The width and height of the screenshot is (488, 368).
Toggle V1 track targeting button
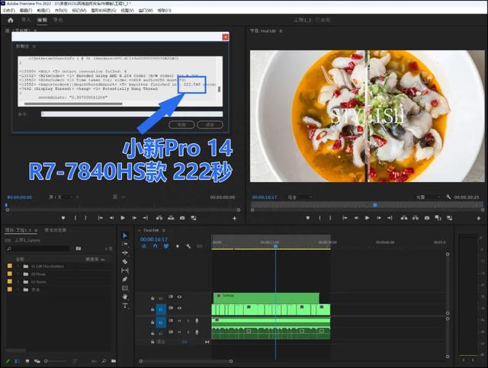(x=161, y=309)
